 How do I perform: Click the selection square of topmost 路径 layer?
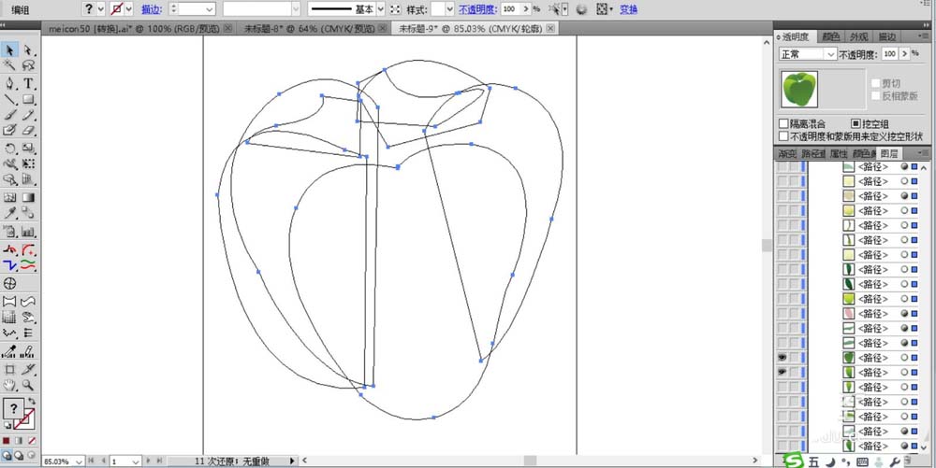tap(914, 166)
